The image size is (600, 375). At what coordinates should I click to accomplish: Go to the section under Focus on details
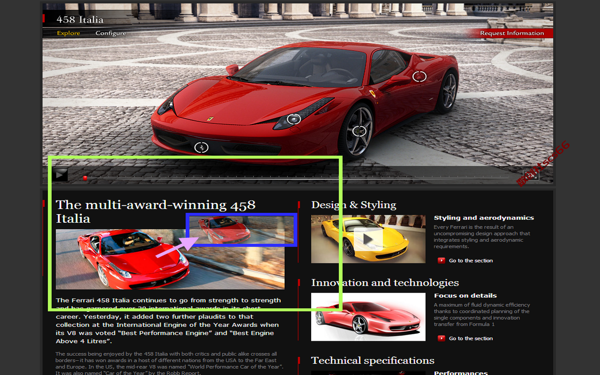tap(465, 338)
